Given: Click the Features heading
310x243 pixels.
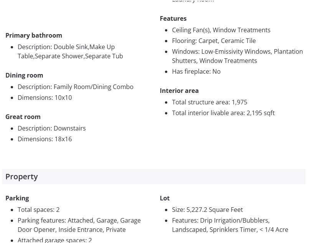Looking at the screenshot, I should (173, 18).
